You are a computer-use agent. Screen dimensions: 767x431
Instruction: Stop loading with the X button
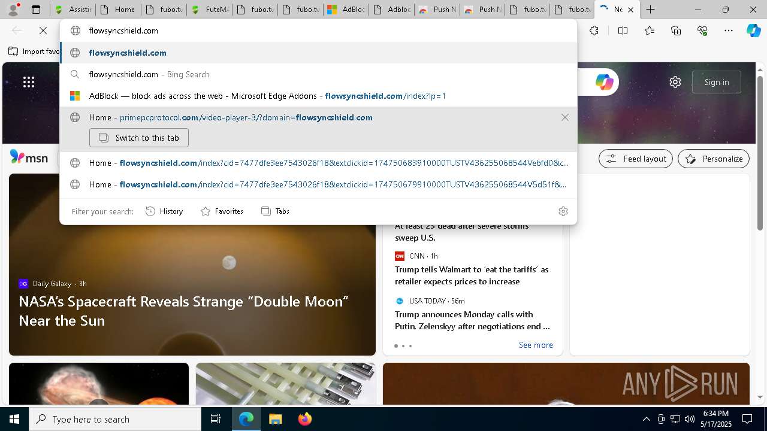pyautogui.click(x=43, y=31)
